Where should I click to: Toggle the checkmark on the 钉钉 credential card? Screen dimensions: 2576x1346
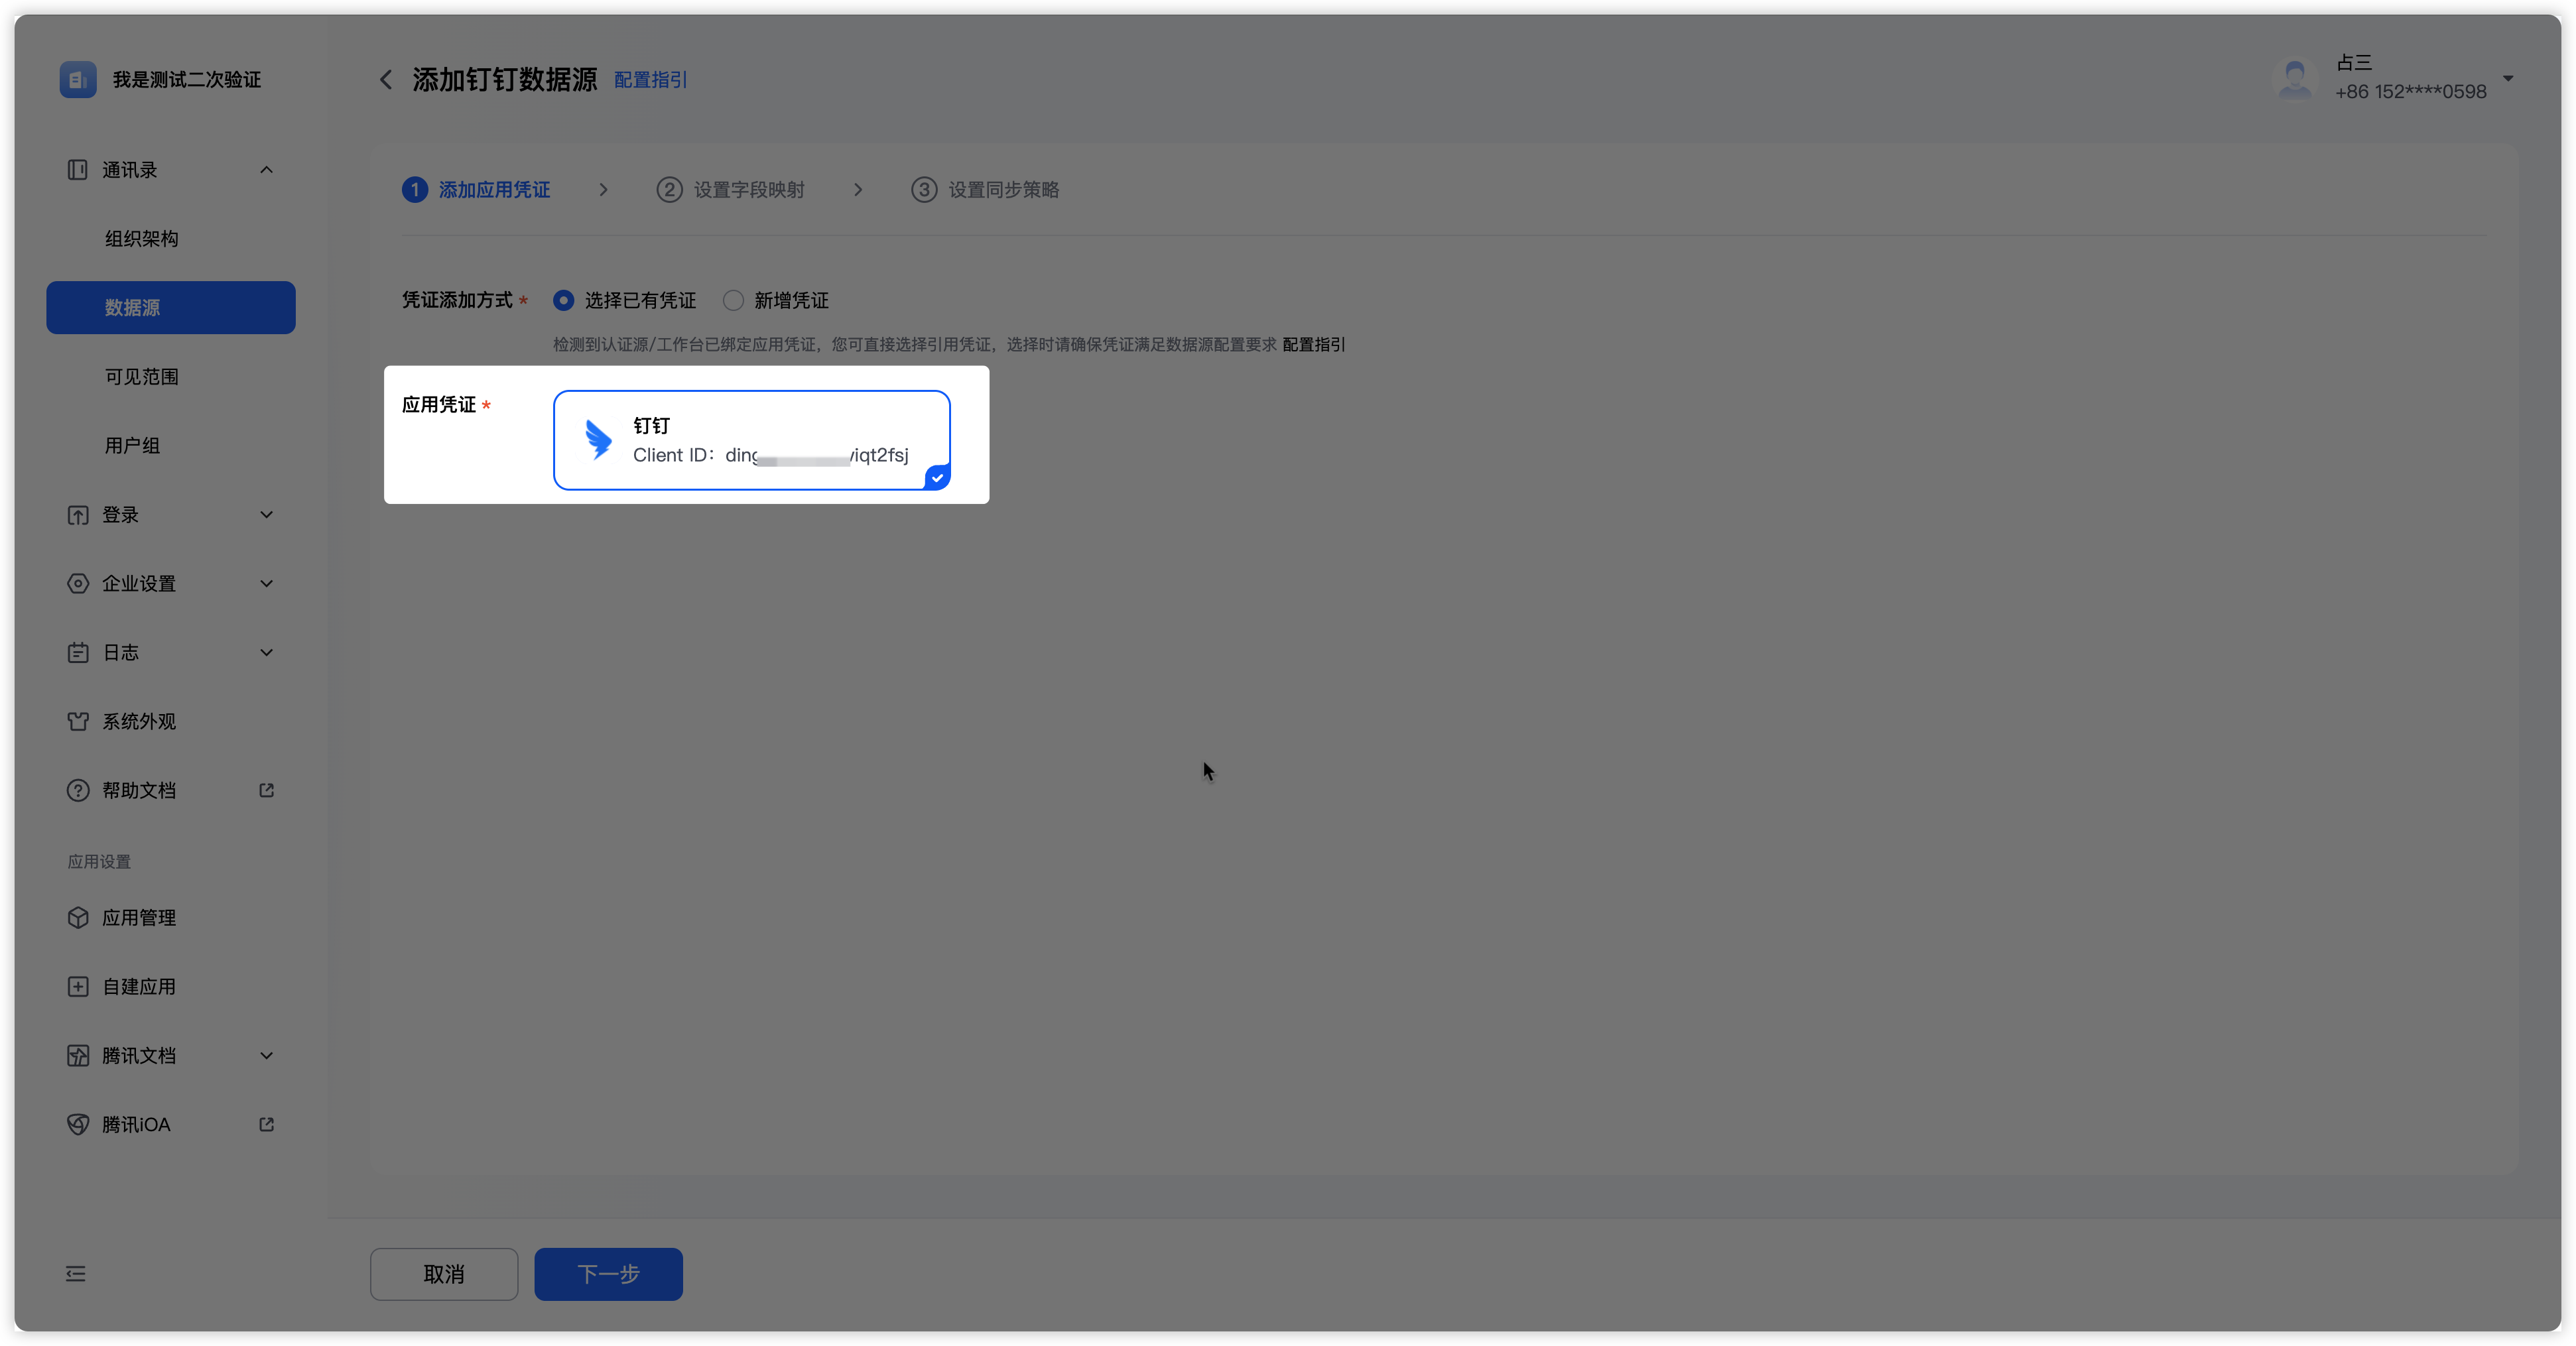pyautogui.click(x=937, y=478)
